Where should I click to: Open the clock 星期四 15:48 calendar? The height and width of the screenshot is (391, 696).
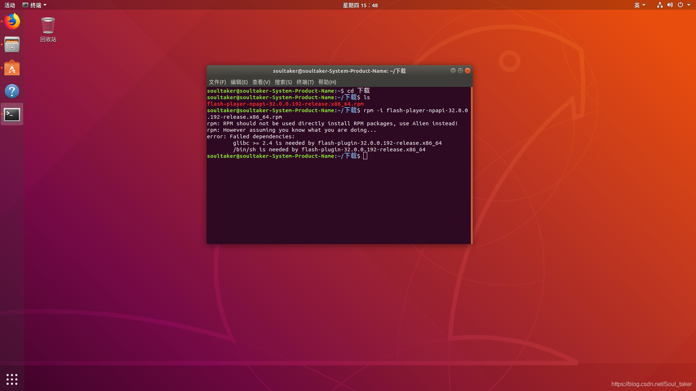click(x=360, y=5)
